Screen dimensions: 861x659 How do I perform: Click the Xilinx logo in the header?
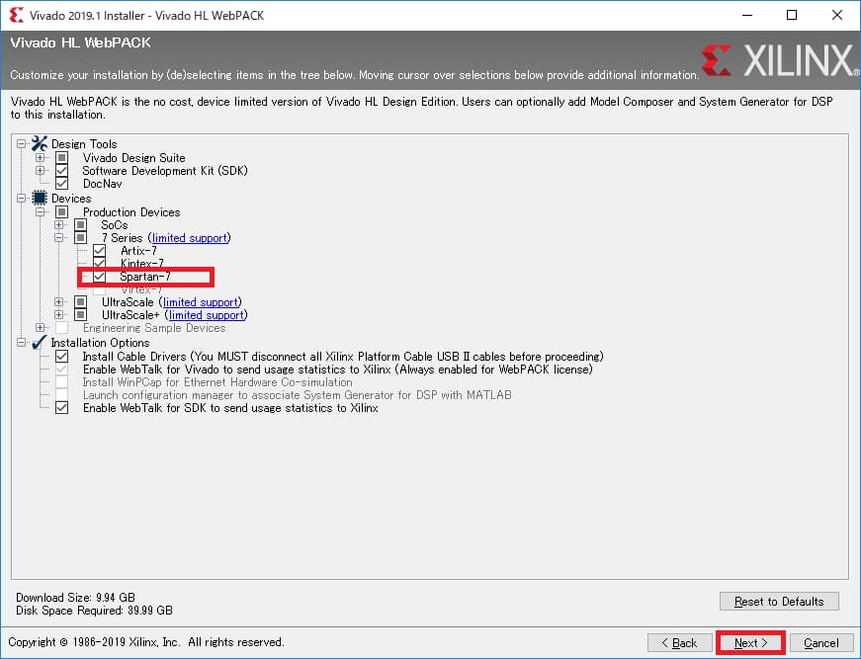tap(778, 60)
